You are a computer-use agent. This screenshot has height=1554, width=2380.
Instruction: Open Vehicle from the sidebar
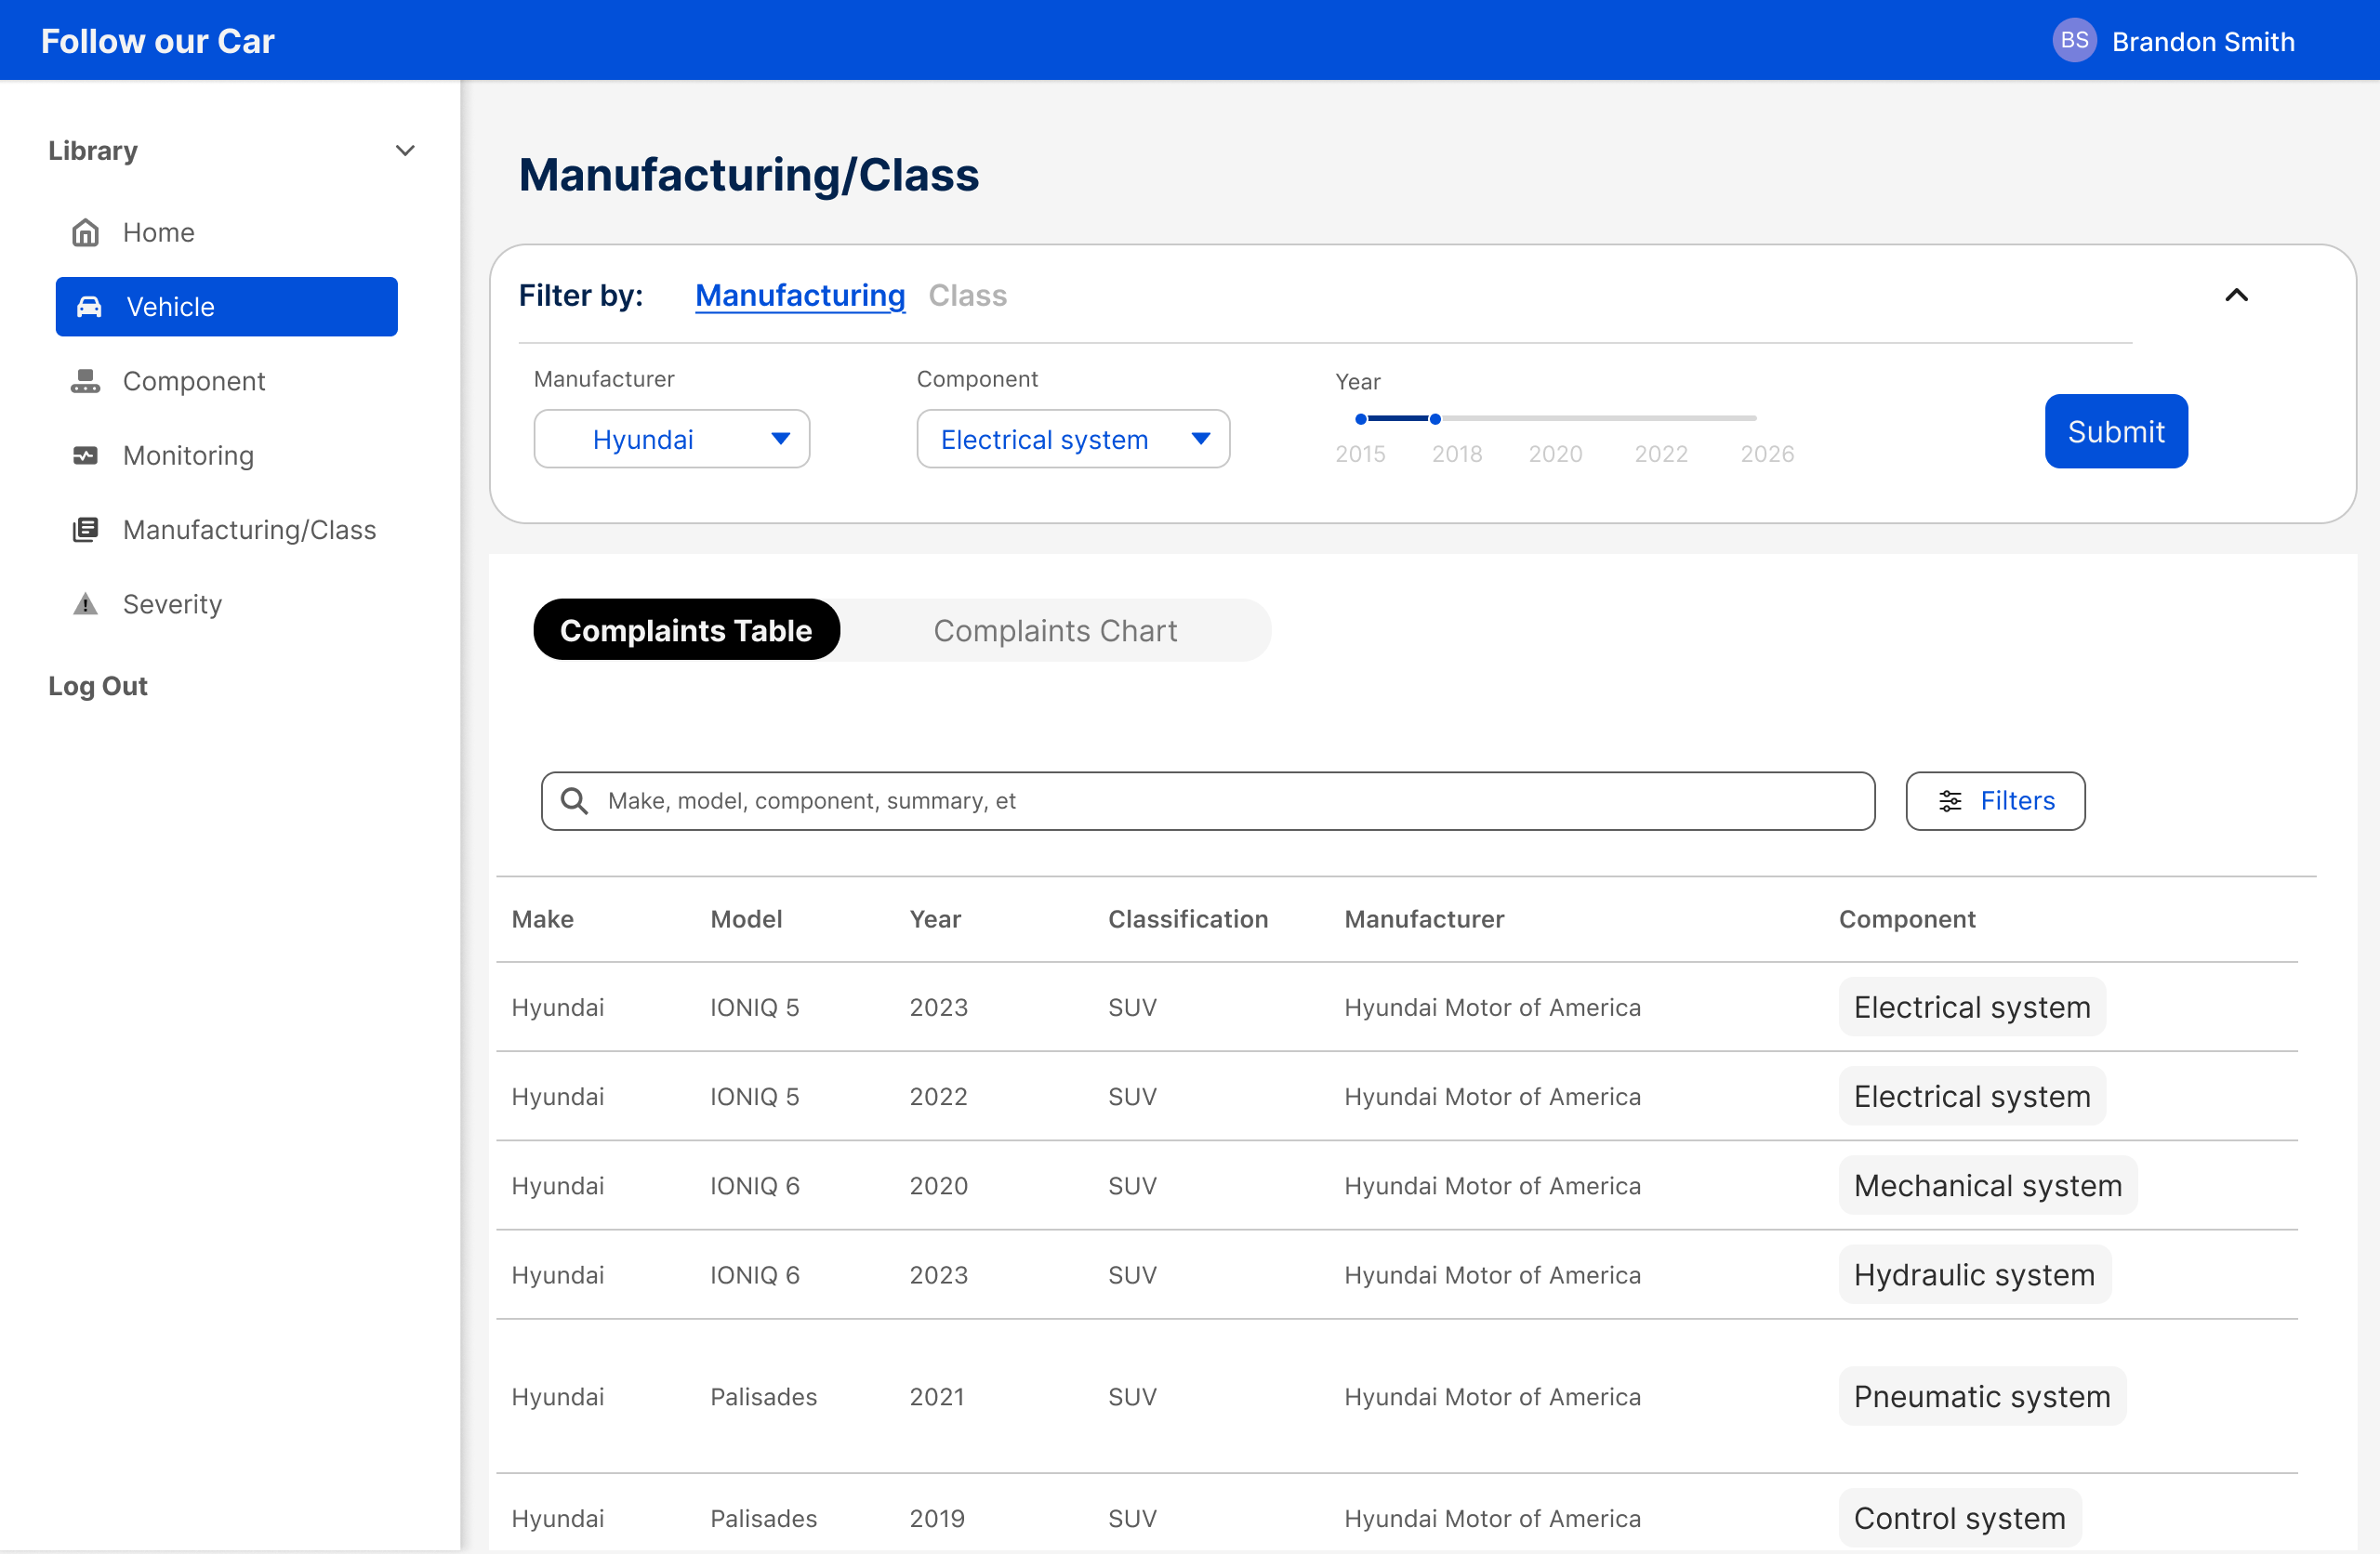pyautogui.click(x=227, y=307)
